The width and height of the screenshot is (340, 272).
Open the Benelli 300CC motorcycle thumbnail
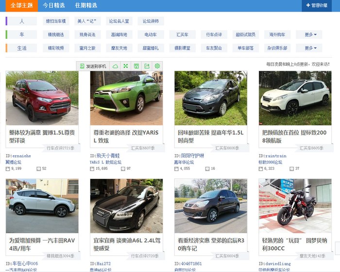[x=295, y=206]
